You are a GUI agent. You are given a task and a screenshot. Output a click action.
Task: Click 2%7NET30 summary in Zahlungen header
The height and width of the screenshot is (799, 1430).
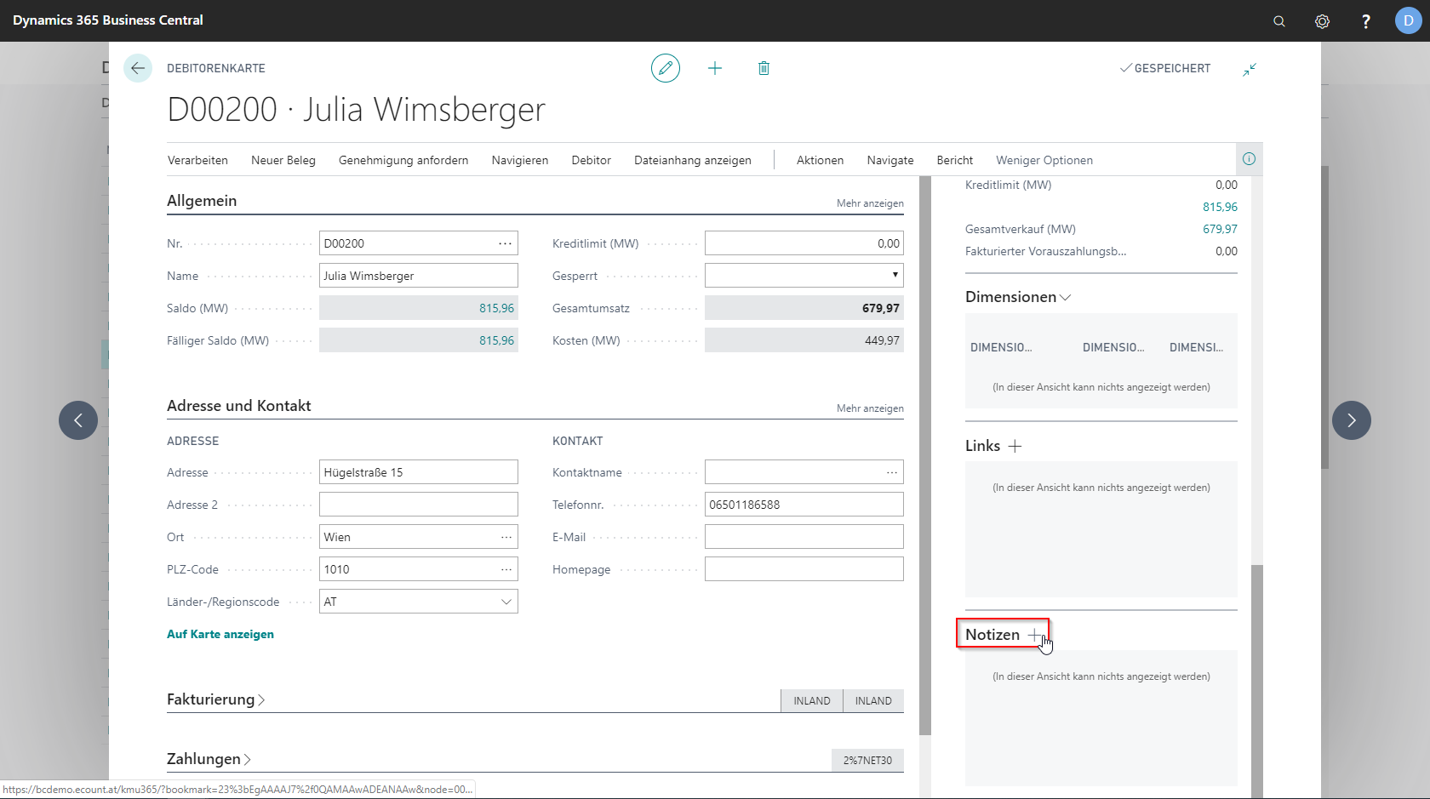[867, 761]
